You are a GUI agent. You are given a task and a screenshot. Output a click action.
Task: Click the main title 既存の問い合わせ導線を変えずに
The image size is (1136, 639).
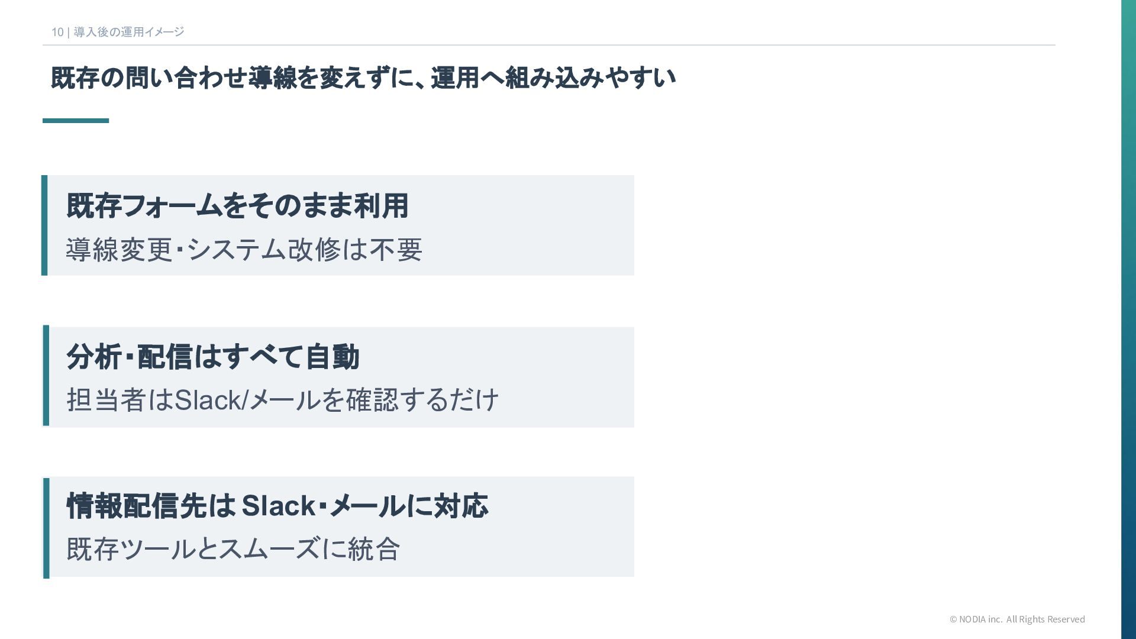tap(363, 78)
